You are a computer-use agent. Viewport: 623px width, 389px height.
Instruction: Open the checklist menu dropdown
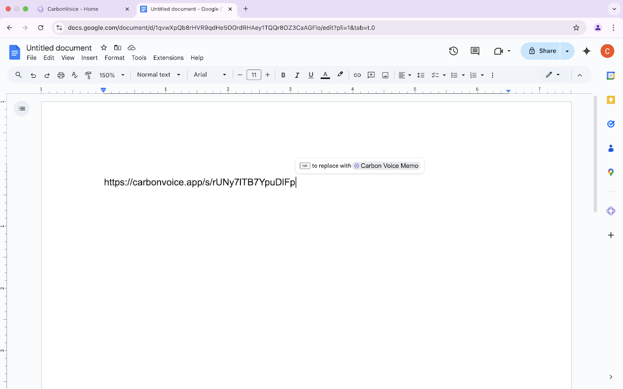click(444, 75)
